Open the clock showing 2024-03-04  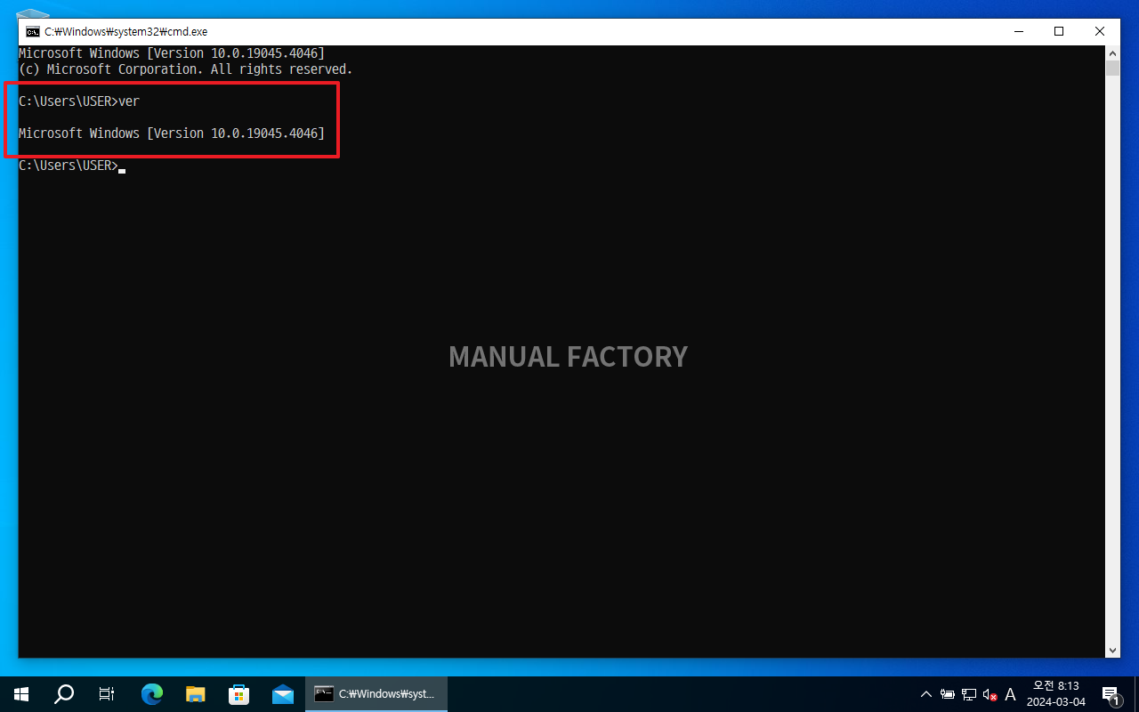click(1056, 694)
